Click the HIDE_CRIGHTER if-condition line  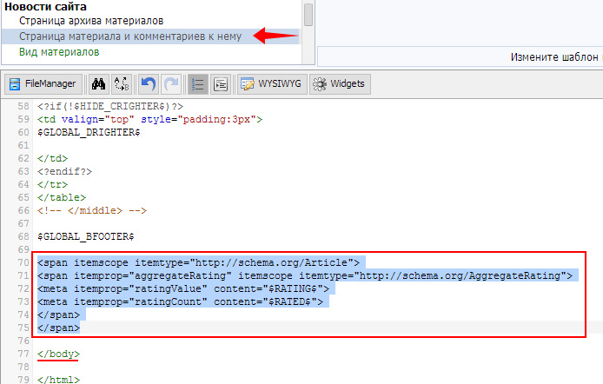click(110, 106)
